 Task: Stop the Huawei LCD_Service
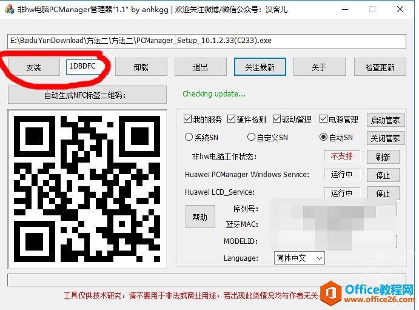[x=383, y=193]
